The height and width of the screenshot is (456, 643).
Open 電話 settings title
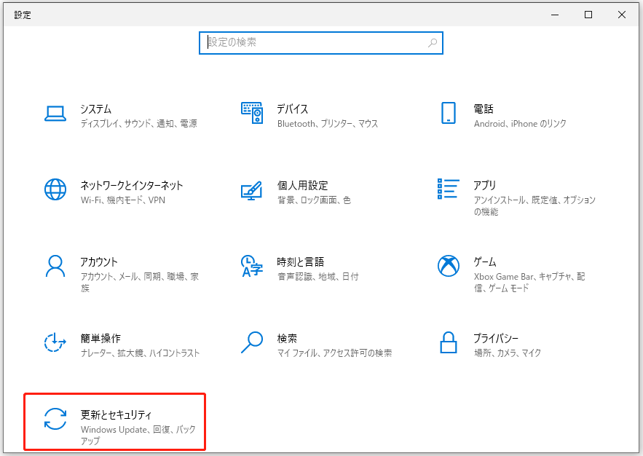(484, 109)
